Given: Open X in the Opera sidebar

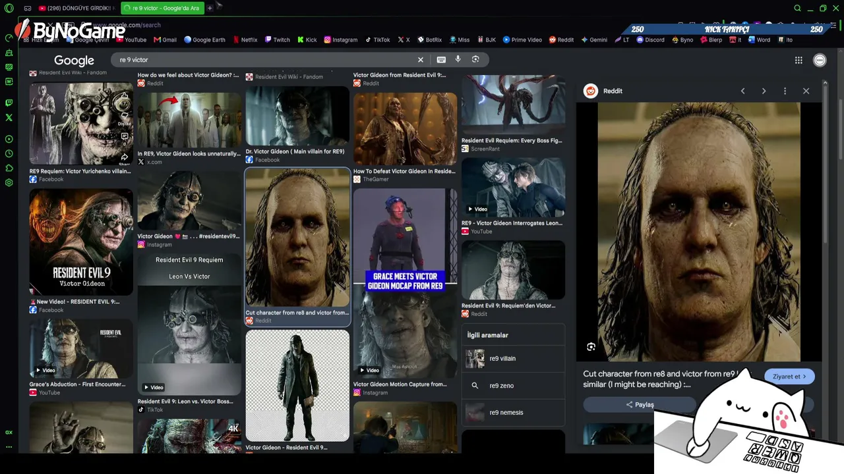Looking at the screenshot, I should pos(9,117).
